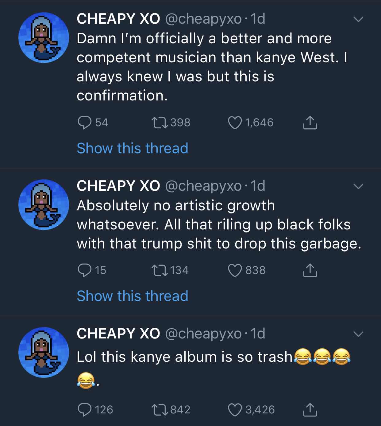Show this thread under the first tweet
This screenshot has height=426, width=381.
click(133, 148)
